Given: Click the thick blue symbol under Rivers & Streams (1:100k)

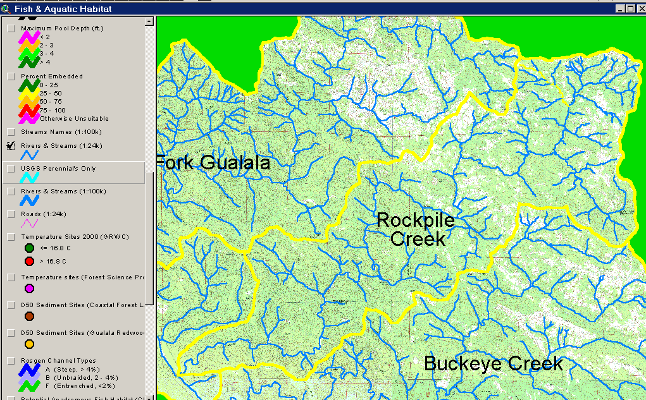Looking at the screenshot, I should point(29,200).
